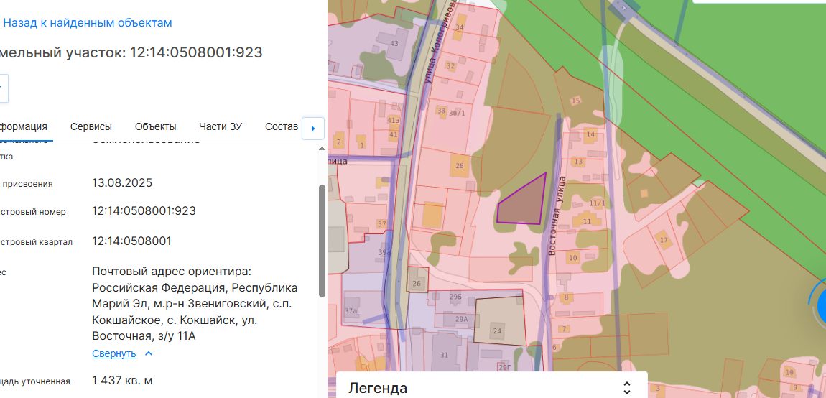The image size is (826, 398).
Task: Click the date value 13.08.2025
Action: [121, 183]
